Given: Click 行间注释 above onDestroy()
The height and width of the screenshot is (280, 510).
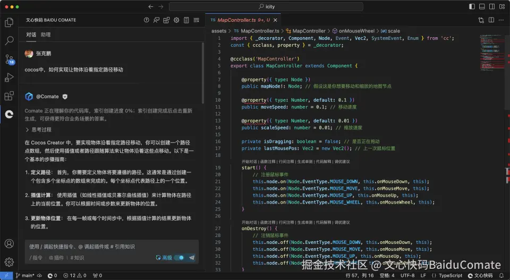Looking at the screenshot, I should click(x=286, y=223).
